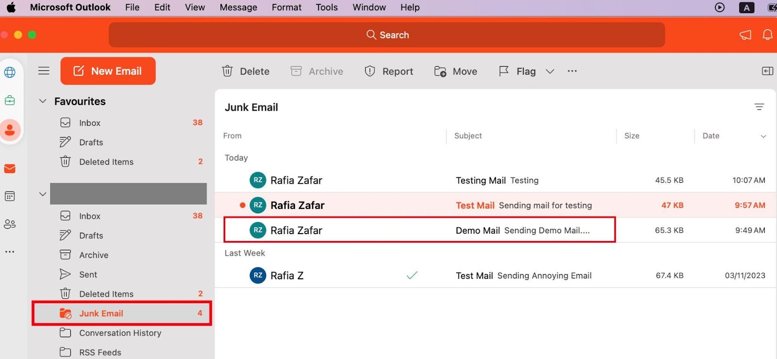Click Rafia Zafar avatar on Testing Mail

click(x=258, y=180)
